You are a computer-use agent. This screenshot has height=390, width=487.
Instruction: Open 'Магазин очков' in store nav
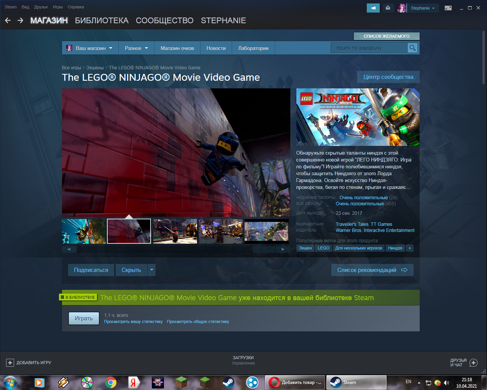click(177, 48)
